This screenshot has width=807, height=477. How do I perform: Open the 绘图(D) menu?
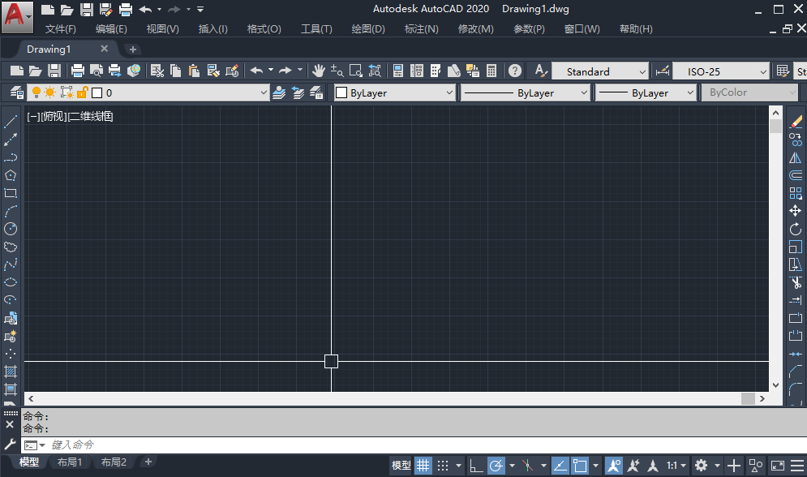368,29
